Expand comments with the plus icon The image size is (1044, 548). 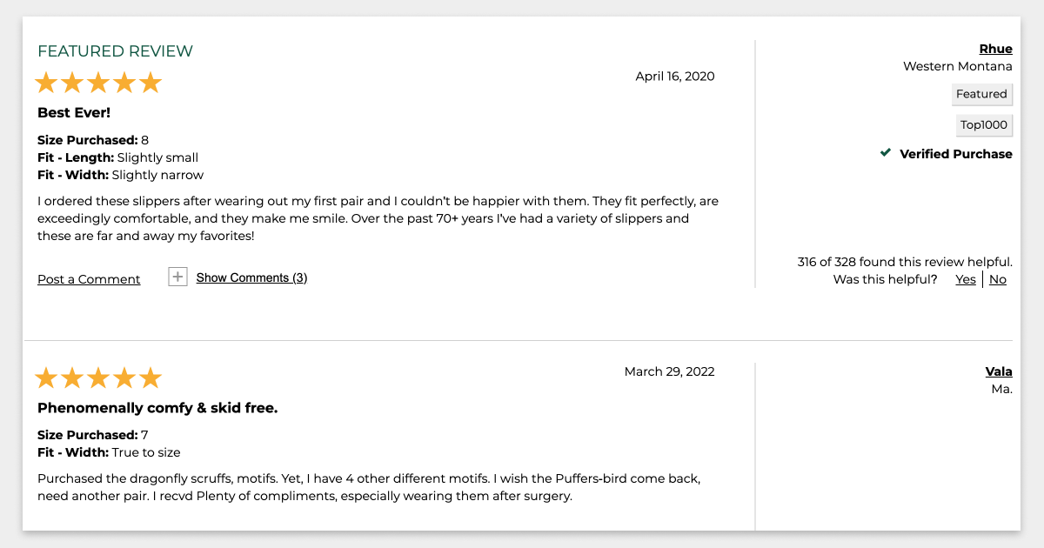coord(177,277)
